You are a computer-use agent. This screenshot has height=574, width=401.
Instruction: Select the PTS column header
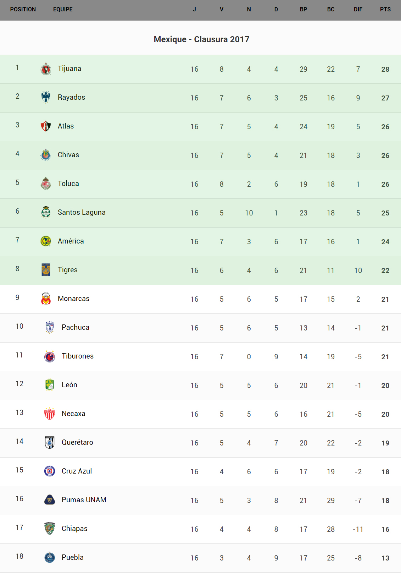coord(385,10)
